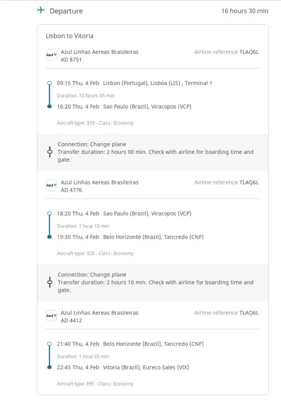The image size is (281, 402).
Task: Click the first Connection change plane icon
Action: point(50,152)
